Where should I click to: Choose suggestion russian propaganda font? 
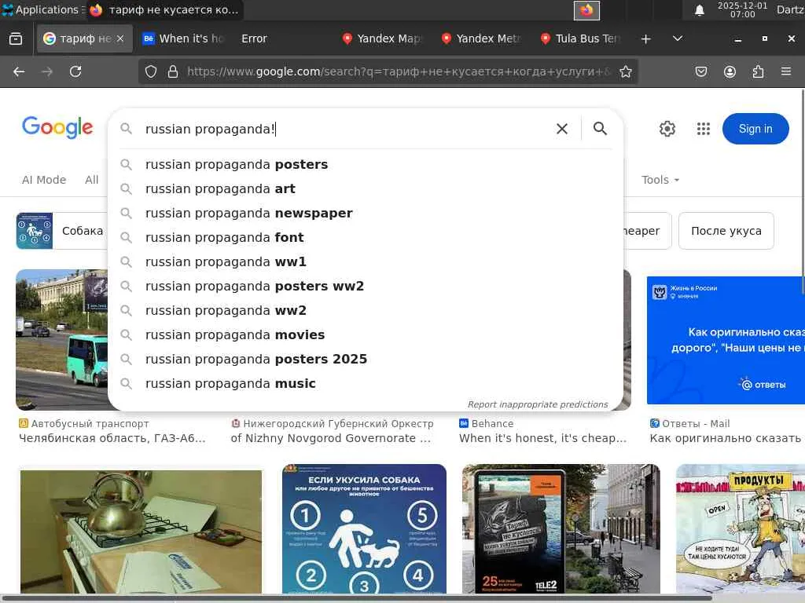(x=366, y=237)
